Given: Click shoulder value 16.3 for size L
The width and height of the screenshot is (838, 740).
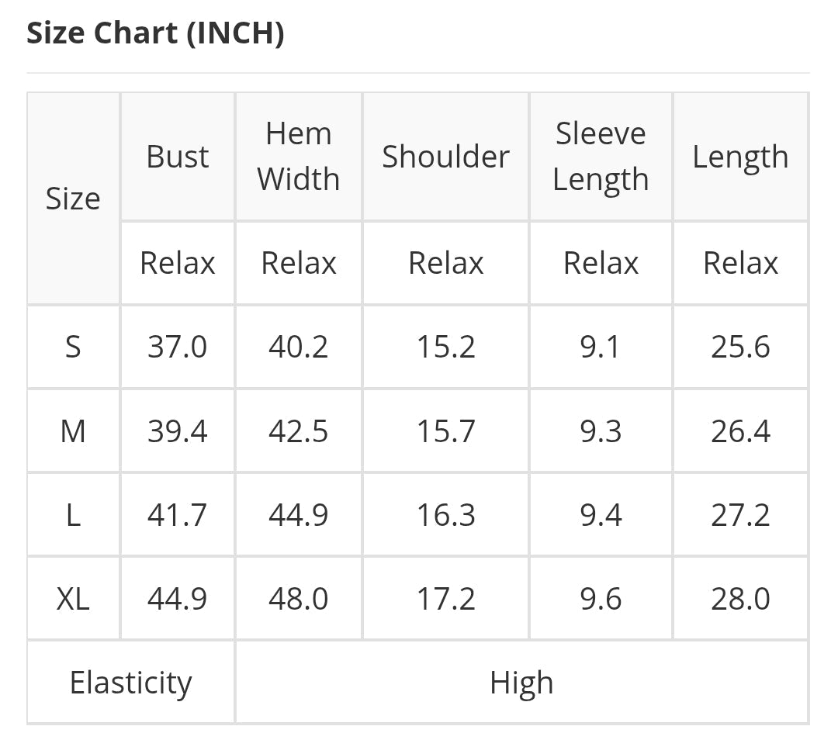Looking at the screenshot, I should click(x=445, y=514).
